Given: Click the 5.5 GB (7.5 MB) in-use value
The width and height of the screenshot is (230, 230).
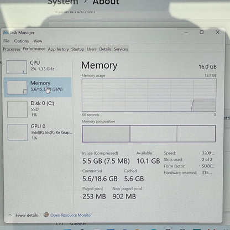Looking at the screenshot, I should 106,161.
